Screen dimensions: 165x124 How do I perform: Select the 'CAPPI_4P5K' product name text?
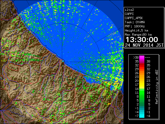pos(134,18)
